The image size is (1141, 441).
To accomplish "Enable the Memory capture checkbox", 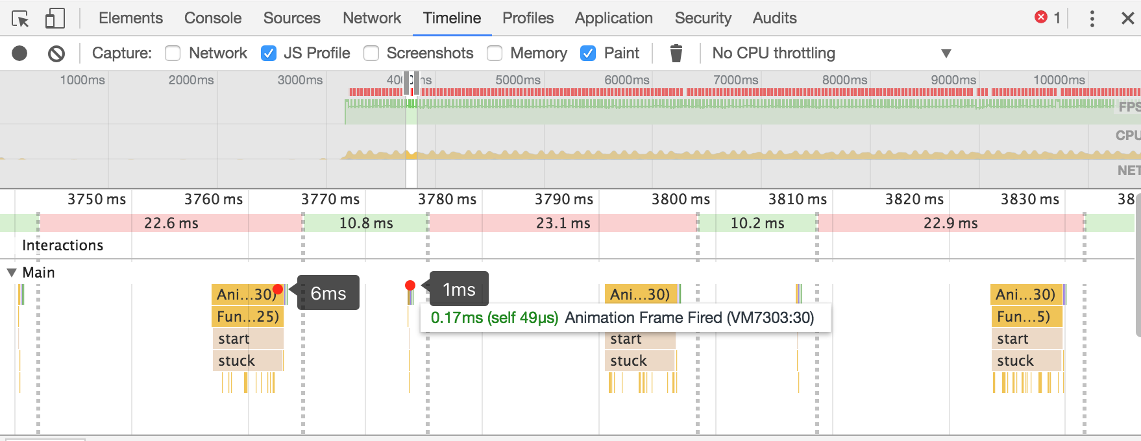I will click(x=495, y=53).
